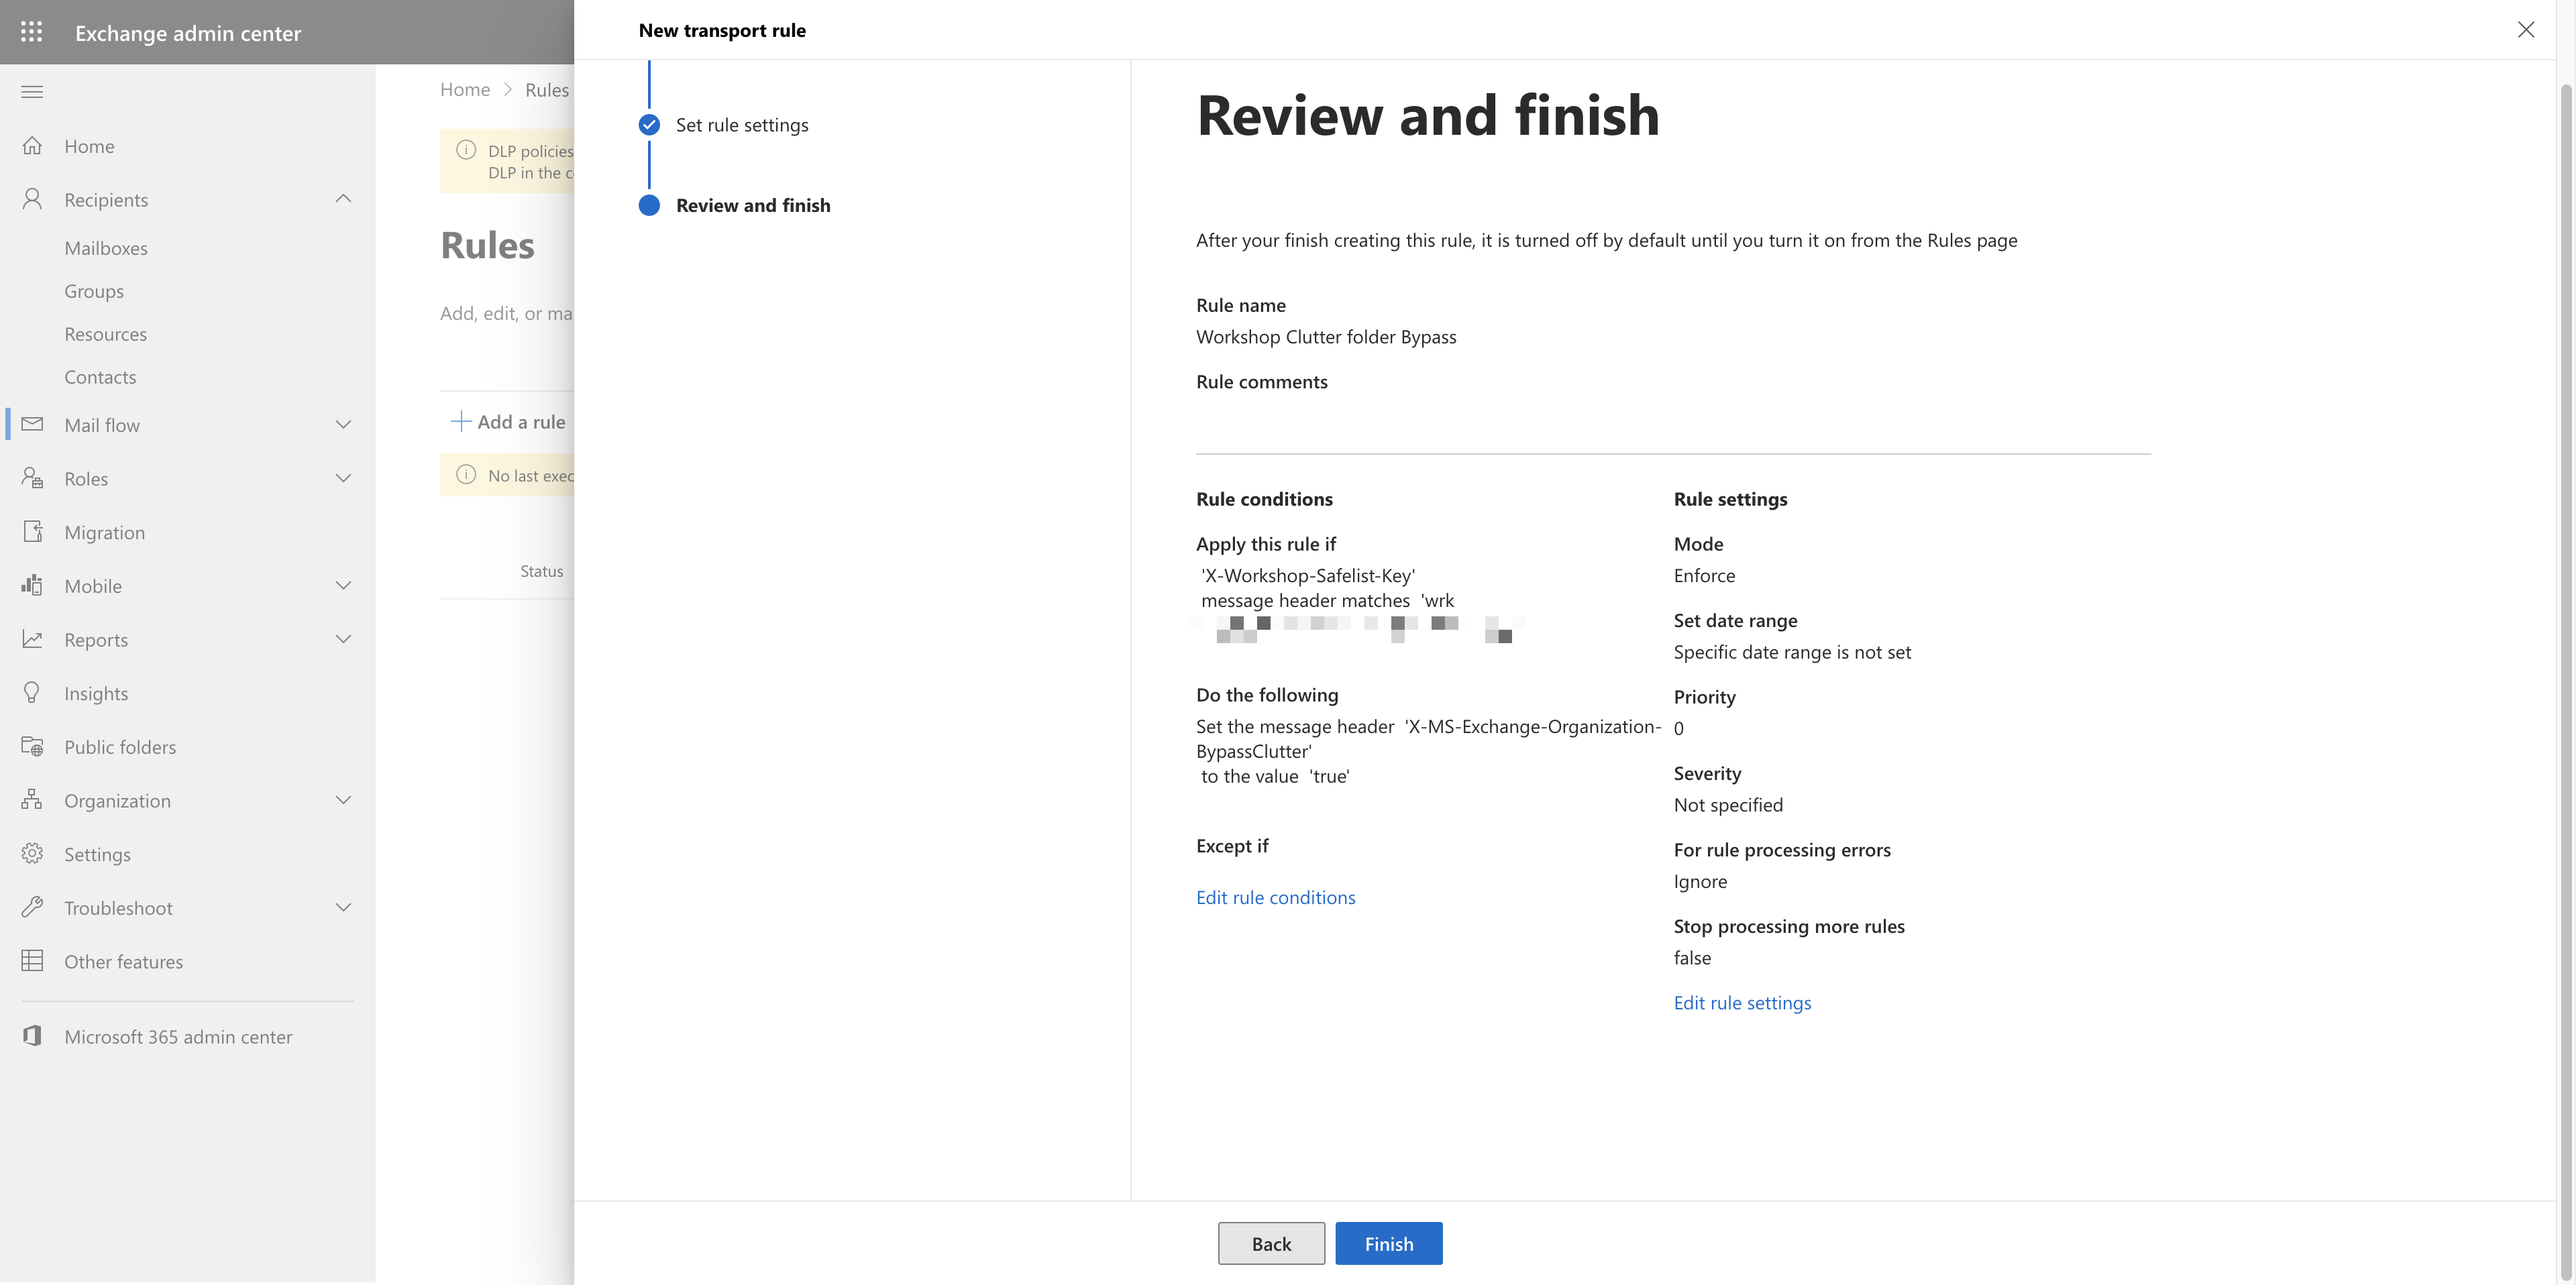Open Groups under Recipients
The image size is (2576, 1285).
94,291
